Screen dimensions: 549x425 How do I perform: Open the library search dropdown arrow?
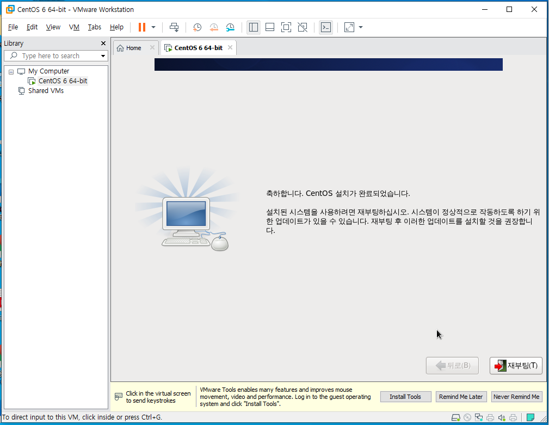coord(103,56)
